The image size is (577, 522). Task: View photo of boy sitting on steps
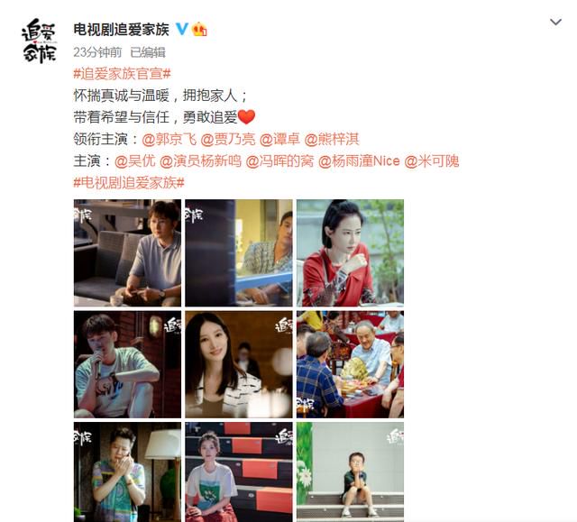point(350,472)
